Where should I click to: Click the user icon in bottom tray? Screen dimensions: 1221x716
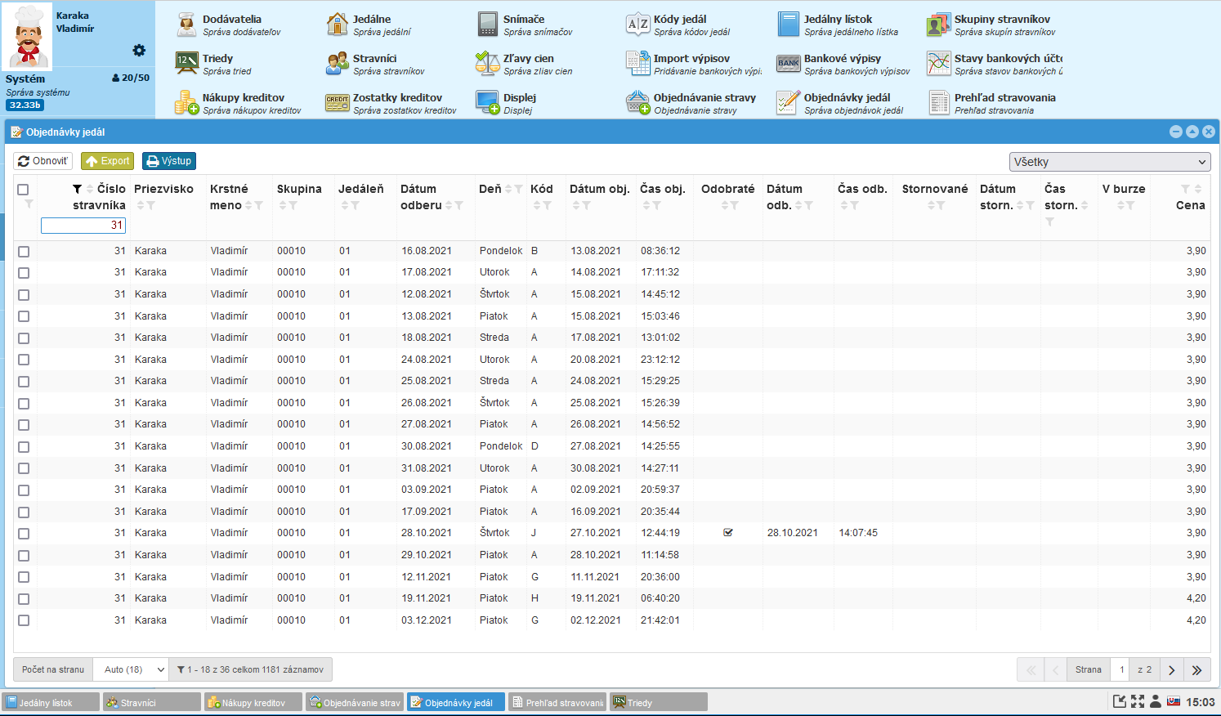[x=1155, y=701]
